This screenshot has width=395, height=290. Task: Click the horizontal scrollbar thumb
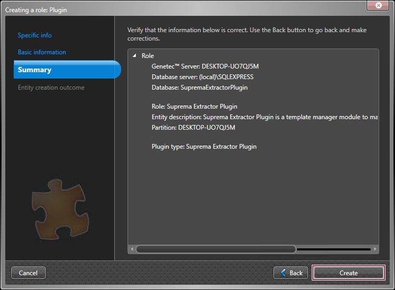[x=216, y=249]
